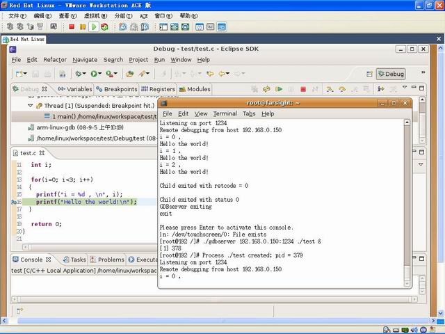Click the VMware console view icon
This screenshot has height=334, width=445.
click(221, 27)
